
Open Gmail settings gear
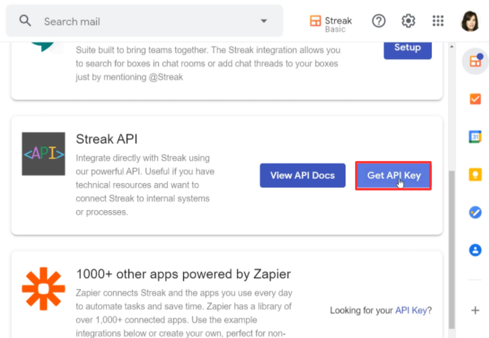(x=408, y=21)
